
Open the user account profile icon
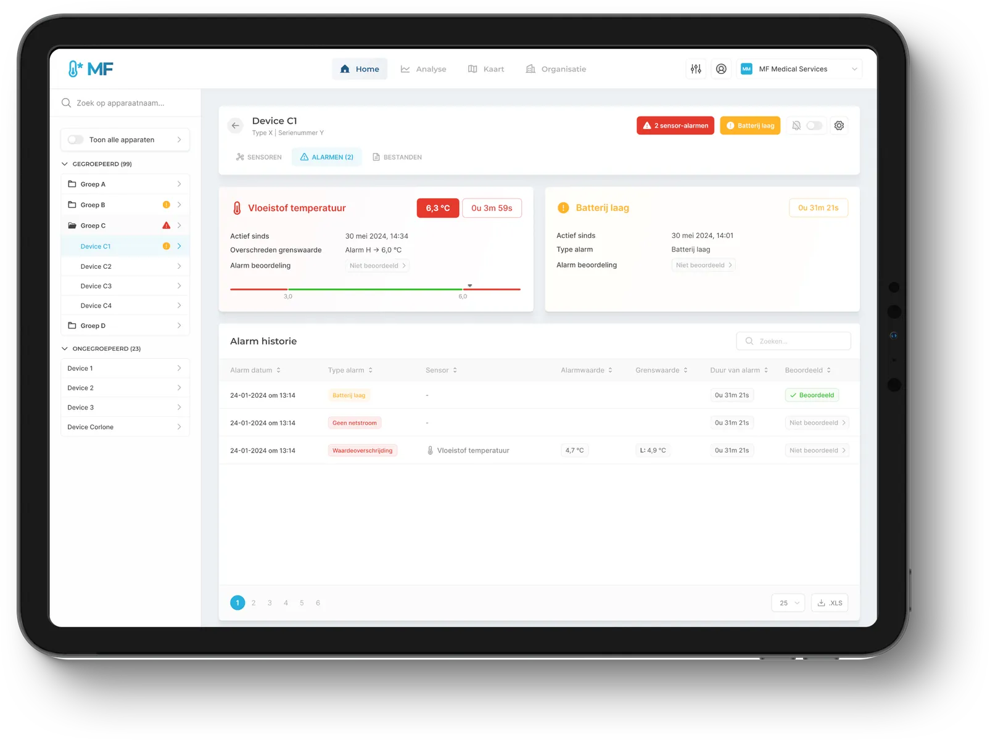pyautogui.click(x=721, y=69)
